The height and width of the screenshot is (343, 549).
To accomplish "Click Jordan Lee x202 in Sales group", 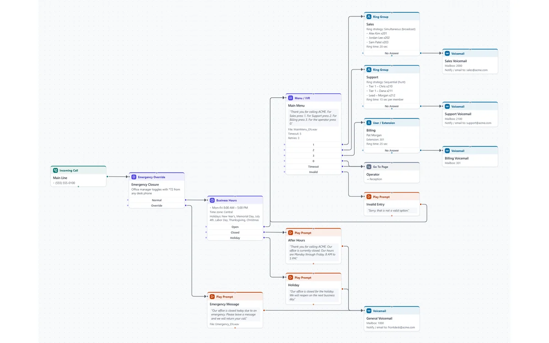I will [379, 38].
